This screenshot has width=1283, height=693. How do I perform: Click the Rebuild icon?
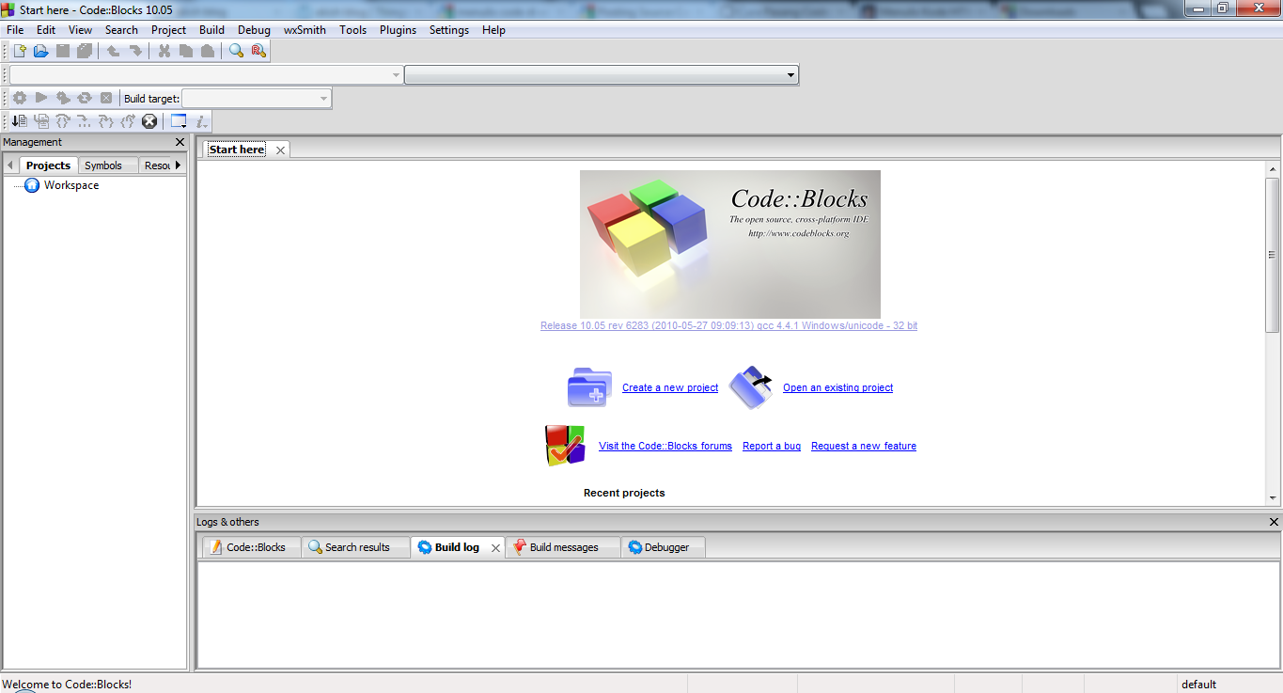(85, 98)
